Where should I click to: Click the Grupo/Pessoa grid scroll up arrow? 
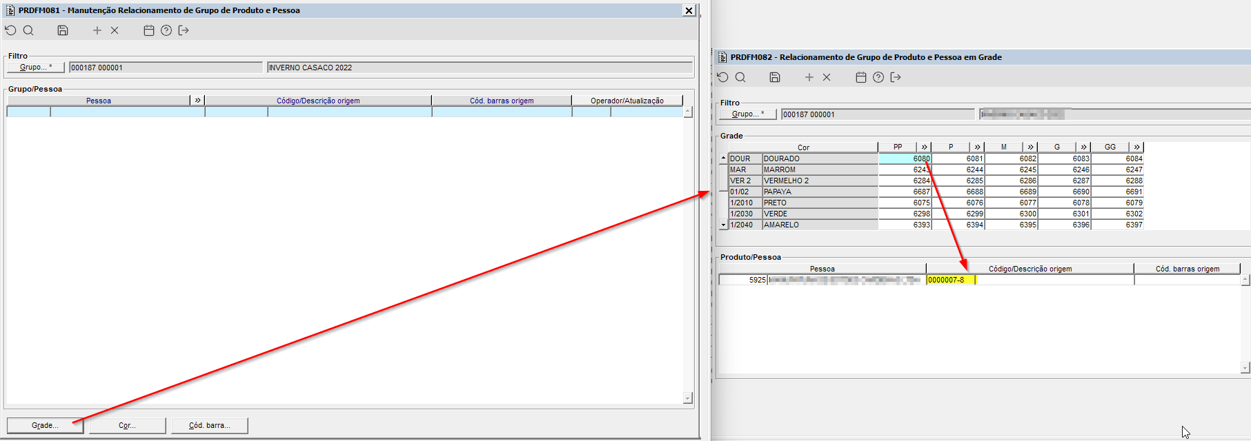(687, 112)
